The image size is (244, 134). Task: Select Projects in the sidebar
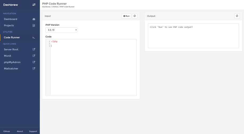tap(9, 25)
